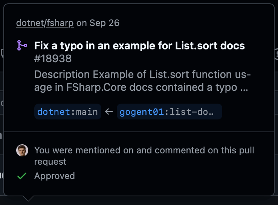Click the left arrow between branch labels
This screenshot has width=278, height=205.
tap(109, 112)
